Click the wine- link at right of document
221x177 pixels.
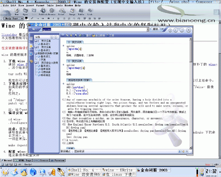click(213, 64)
